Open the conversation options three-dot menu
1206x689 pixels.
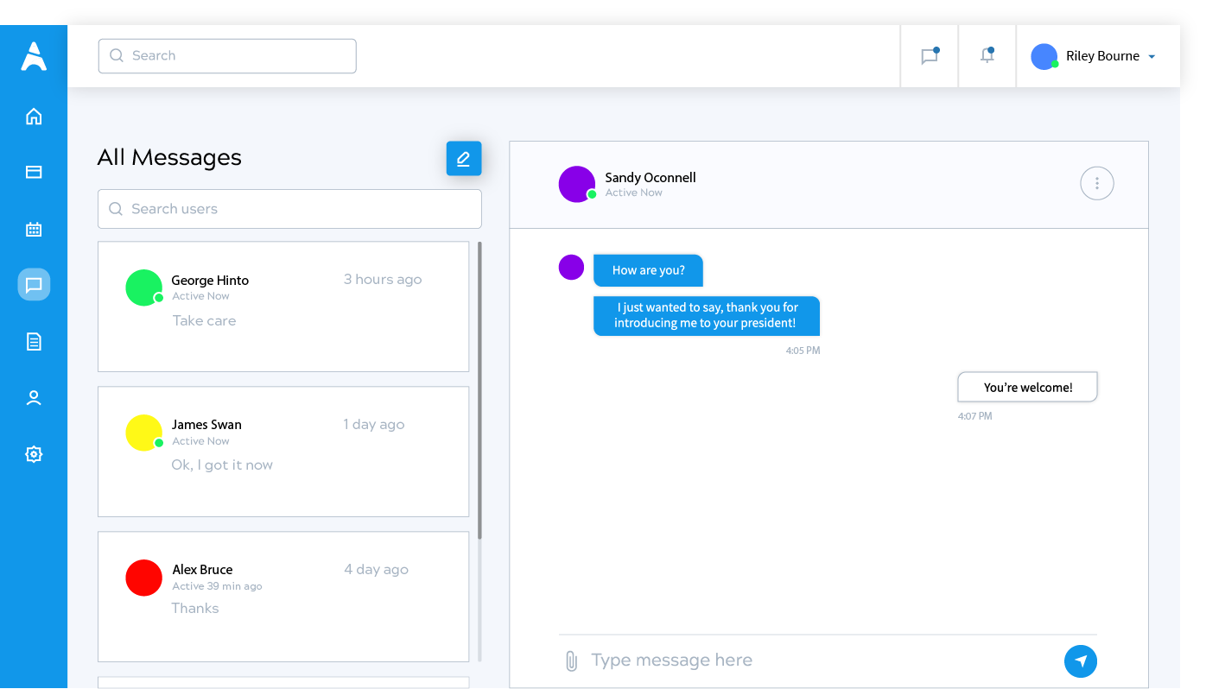pyautogui.click(x=1097, y=183)
